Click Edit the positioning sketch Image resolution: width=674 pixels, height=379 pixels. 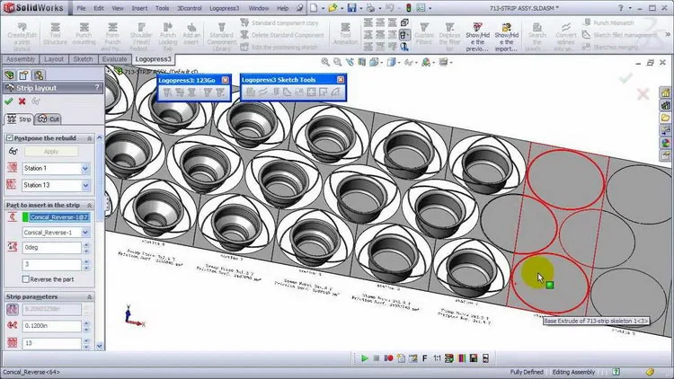(x=279, y=47)
